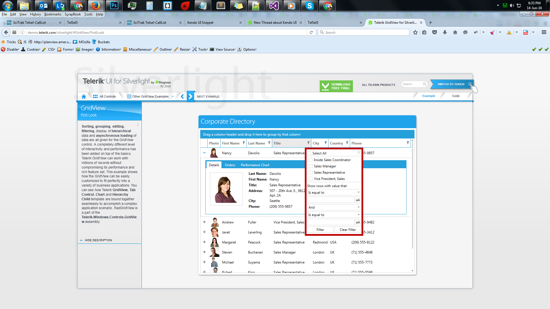This screenshot has height=309, width=550.
Task: Click the Clear Filter button
Action: coord(348,230)
